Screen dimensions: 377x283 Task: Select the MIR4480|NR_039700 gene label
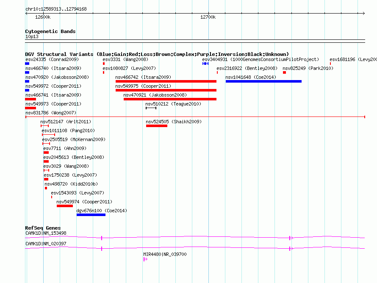click(165, 254)
